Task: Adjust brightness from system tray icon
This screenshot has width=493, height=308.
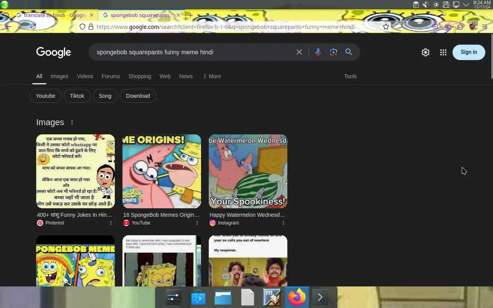Action: click(x=436, y=5)
